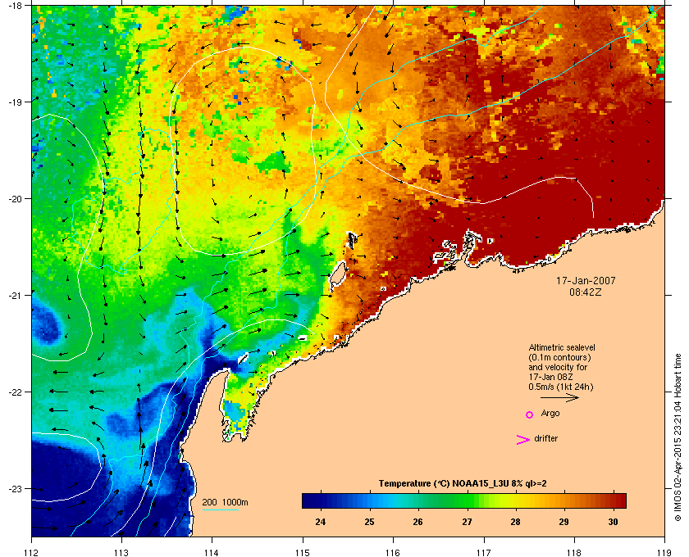This screenshot has width=689, height=557.
Task: Click the color bar value '27'
Action: [467, 522]
